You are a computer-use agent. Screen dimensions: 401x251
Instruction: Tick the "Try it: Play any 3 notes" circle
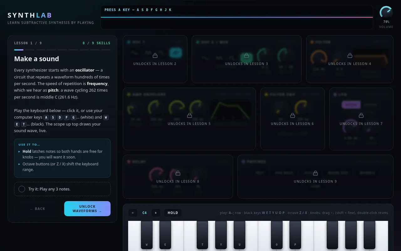tap(22, 189)
